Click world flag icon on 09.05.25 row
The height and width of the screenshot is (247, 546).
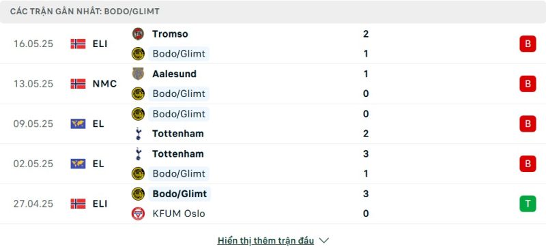pyautogui.click(x=78, y=124)
